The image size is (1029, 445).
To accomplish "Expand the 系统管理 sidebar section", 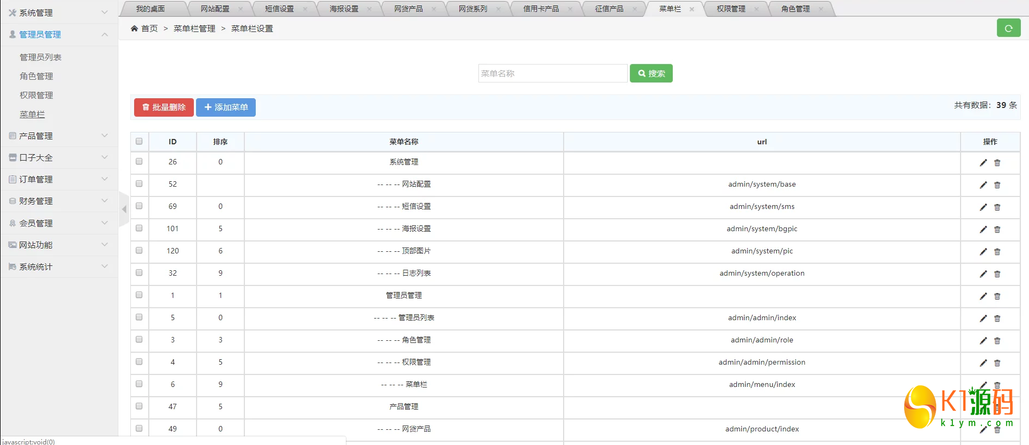I will click(59, 12).
